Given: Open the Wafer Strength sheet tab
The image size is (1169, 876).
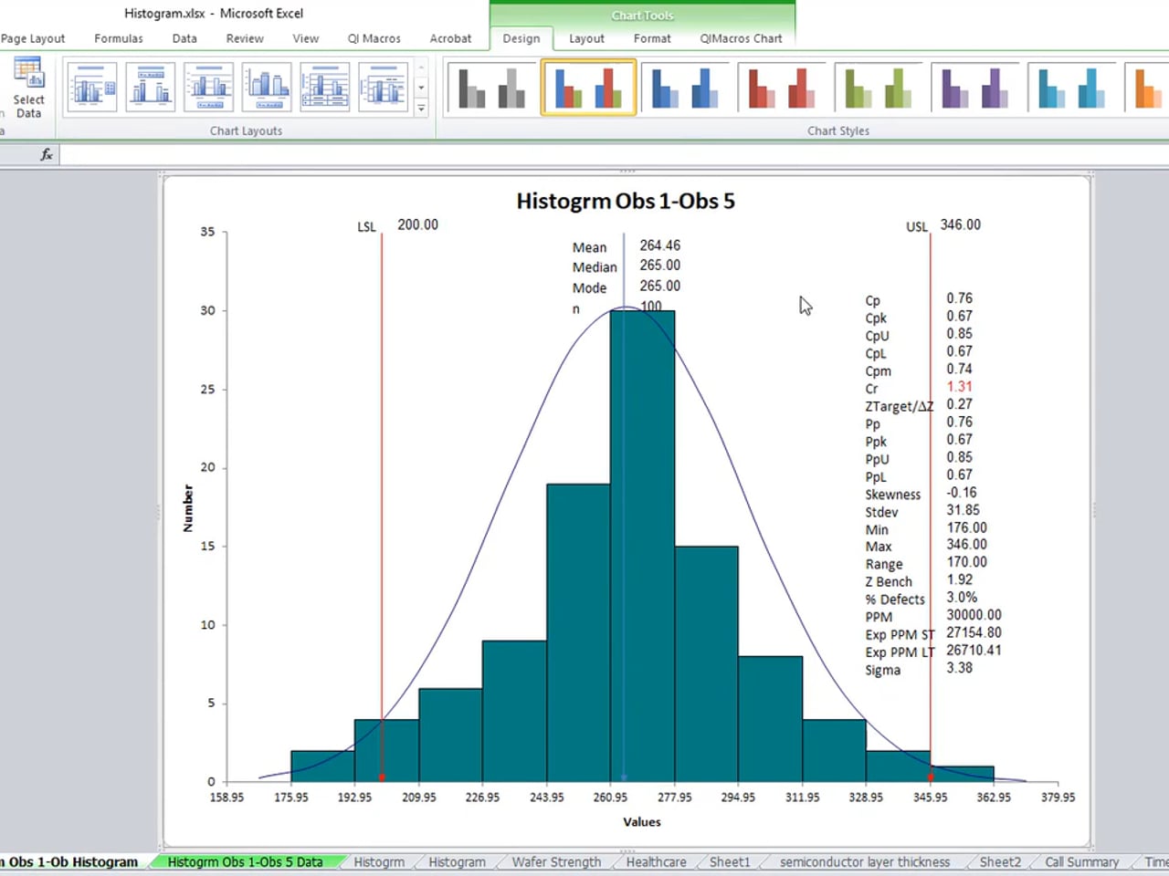Looking at the screenshot, I should point(556,861).
